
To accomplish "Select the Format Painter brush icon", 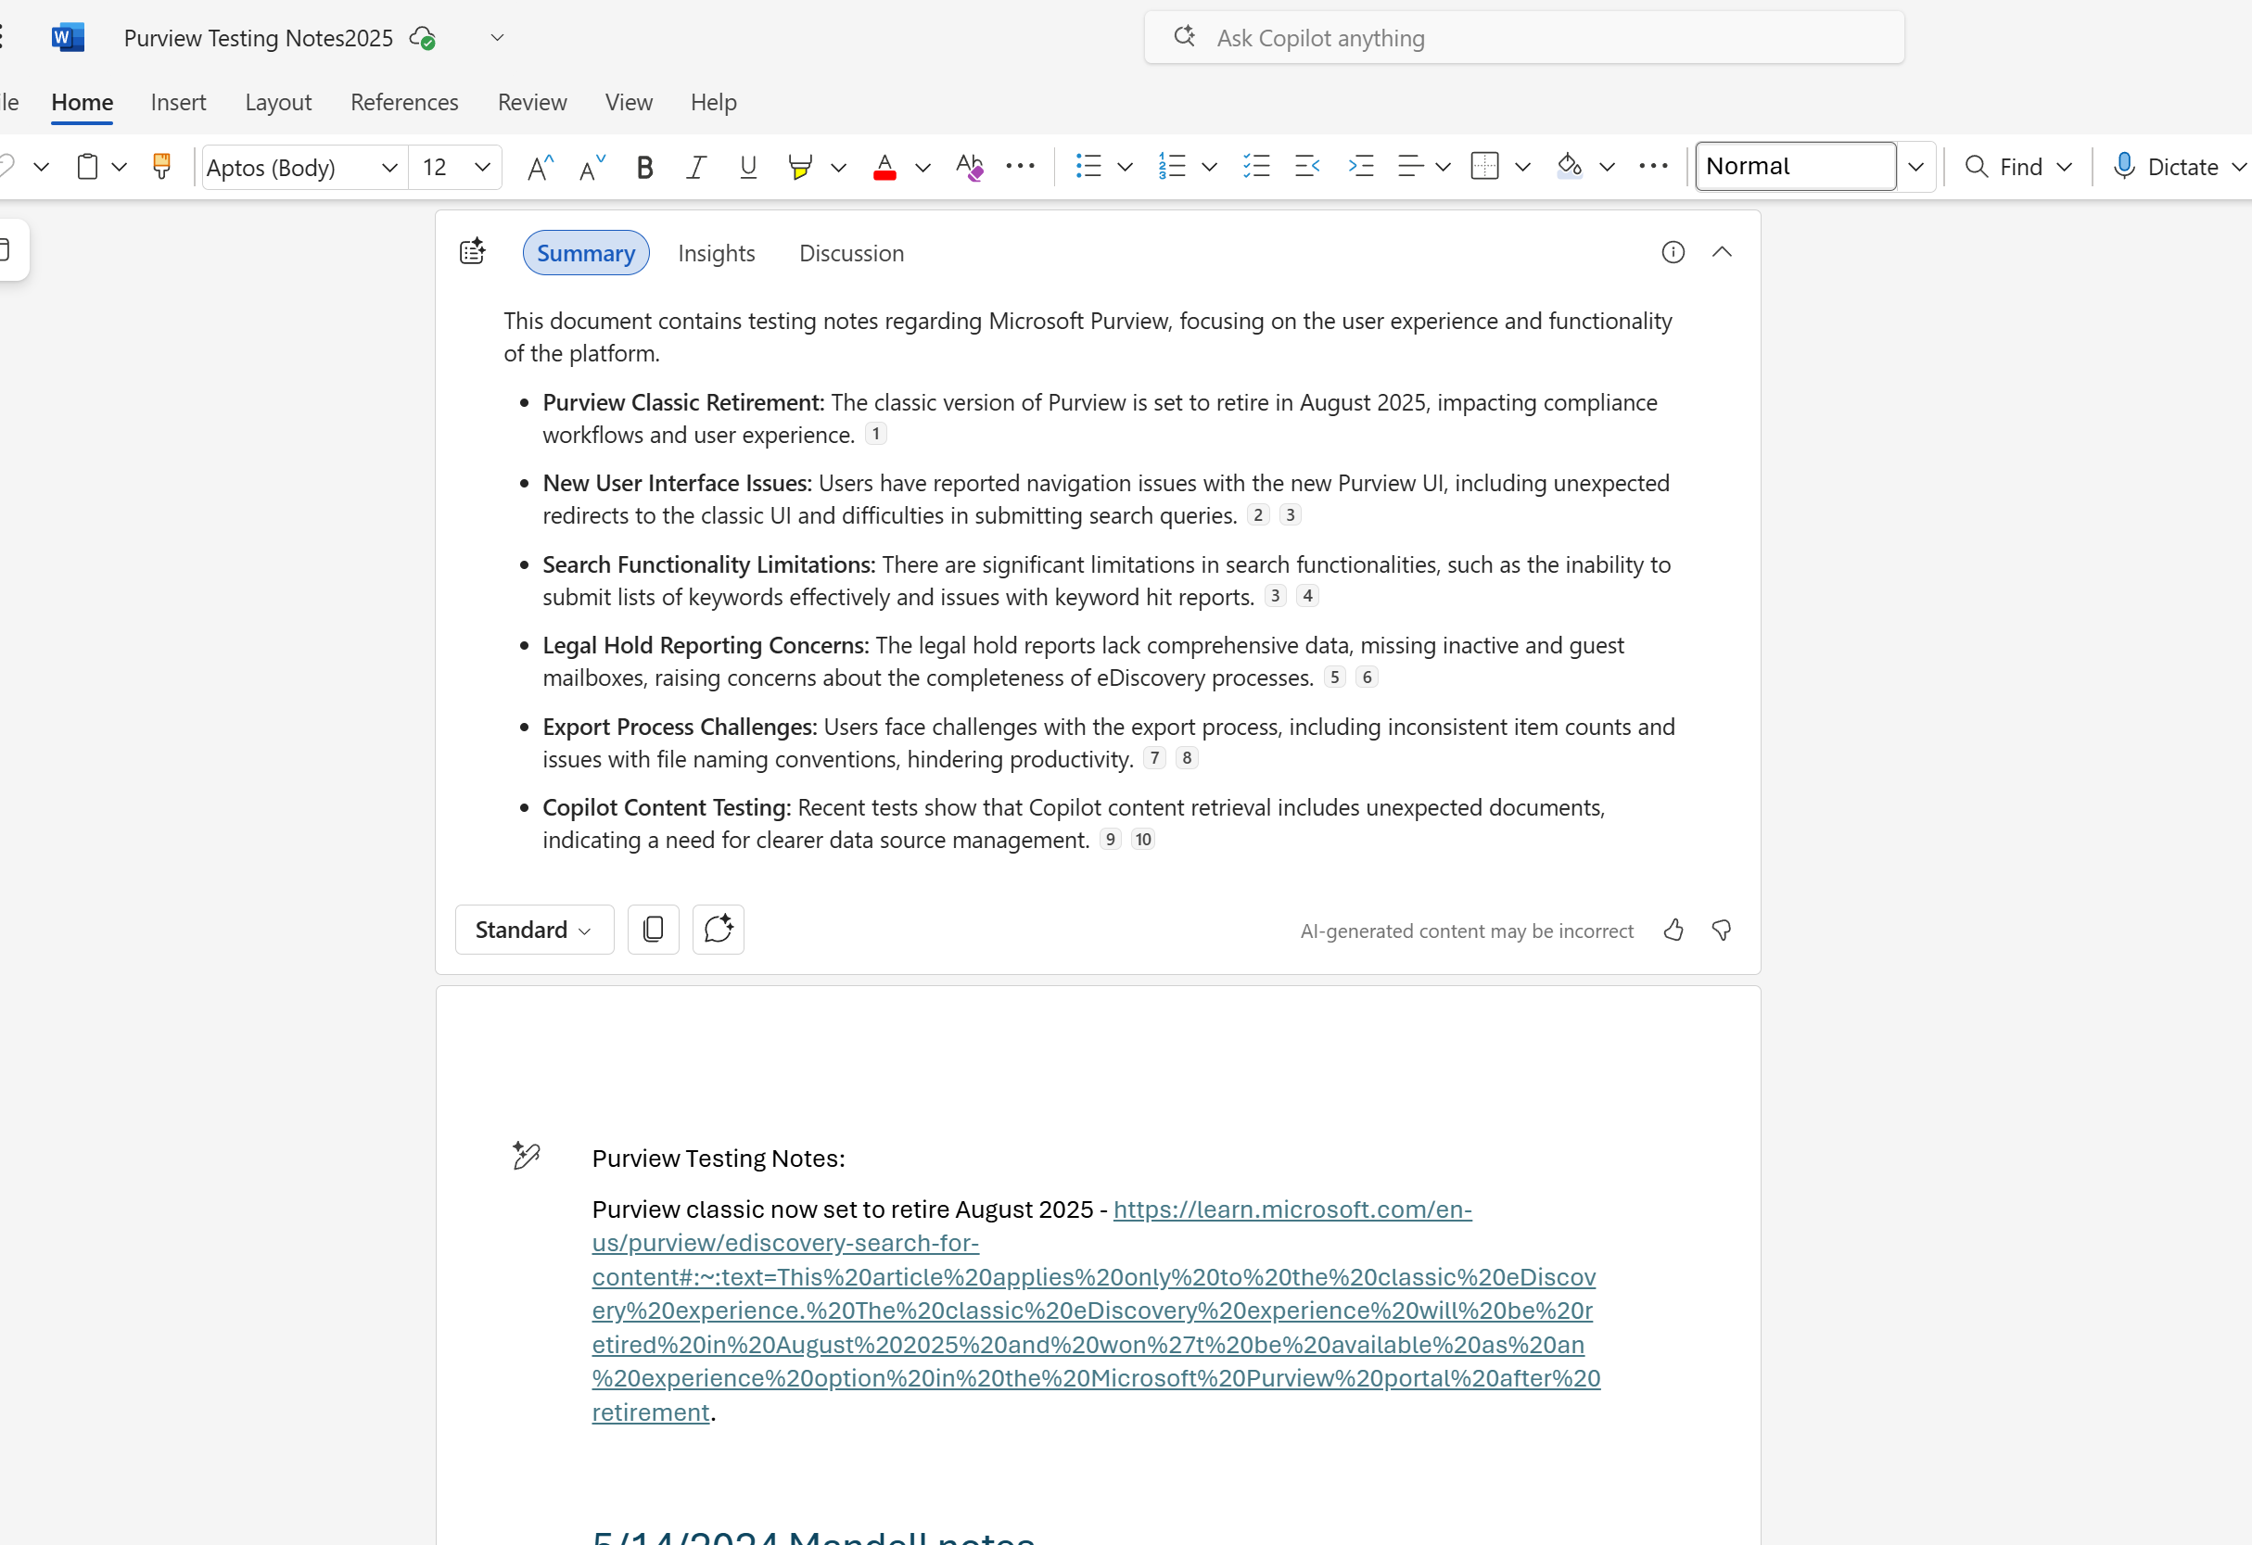I will pyautogui.click(x=162, y=167).
